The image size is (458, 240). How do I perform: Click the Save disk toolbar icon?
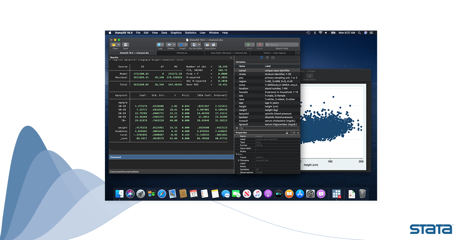[126, 45]
